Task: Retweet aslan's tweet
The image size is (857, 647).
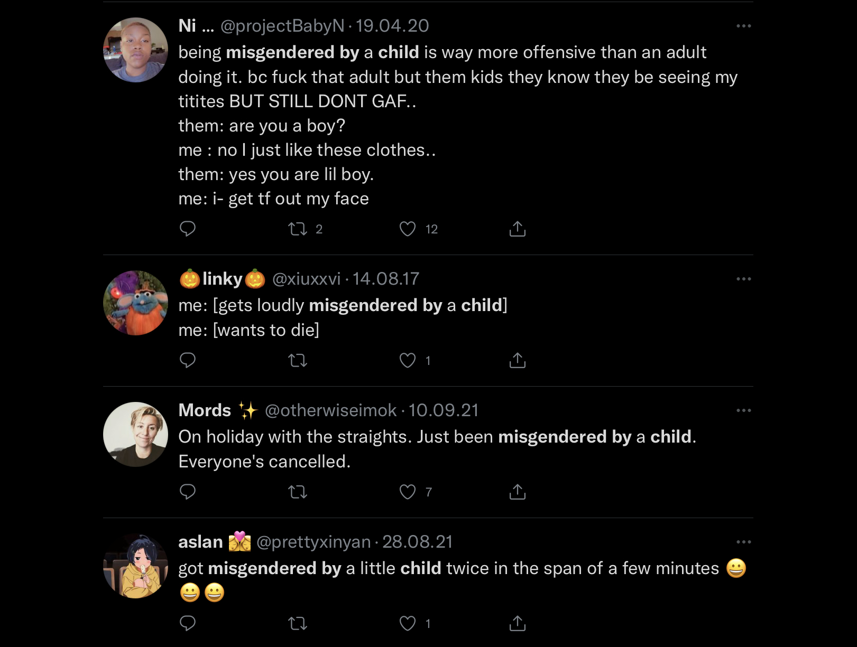Action: (x=298, y=623)
